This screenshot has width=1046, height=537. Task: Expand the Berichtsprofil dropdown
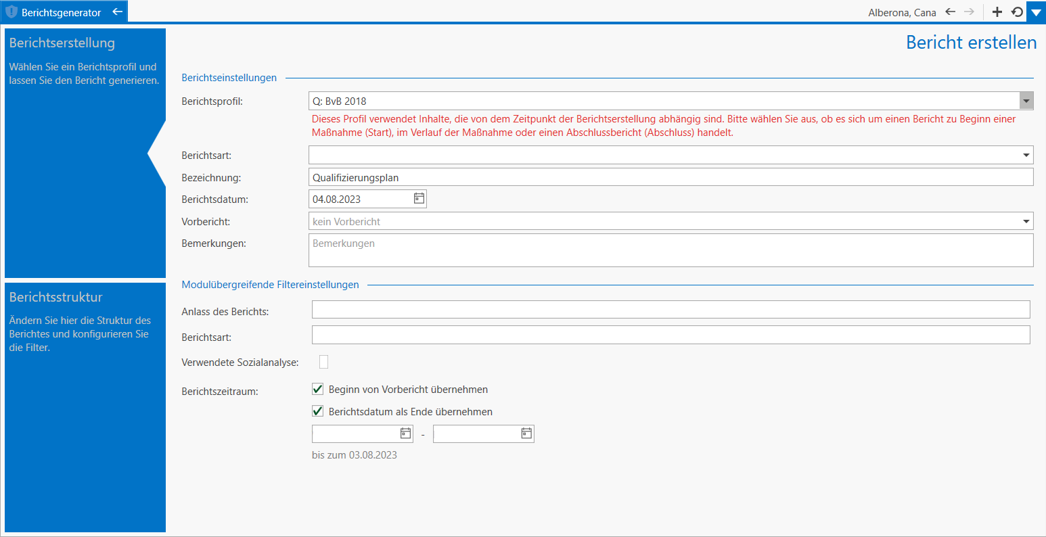(x=1026, y=101)
